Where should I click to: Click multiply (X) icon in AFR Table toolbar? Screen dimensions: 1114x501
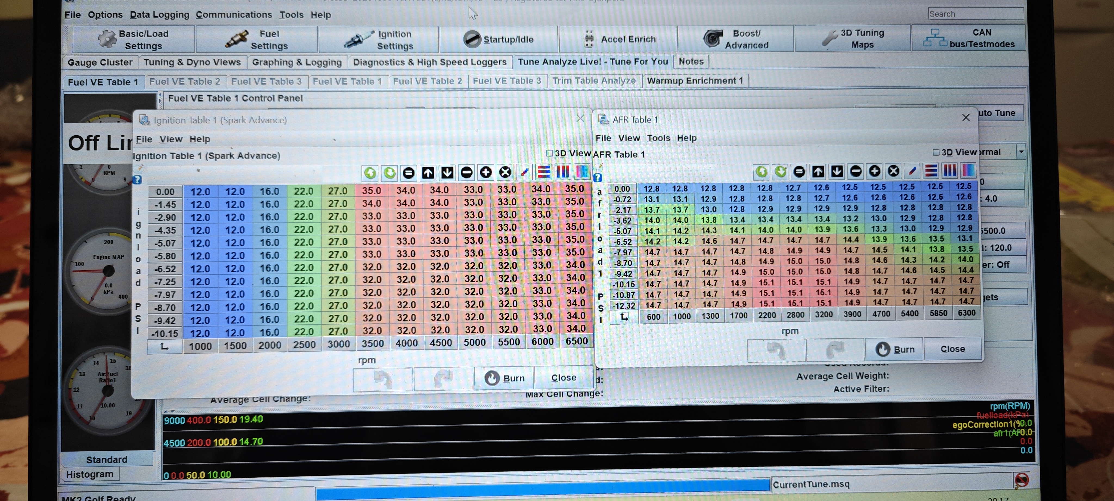(x=893, y=171)
